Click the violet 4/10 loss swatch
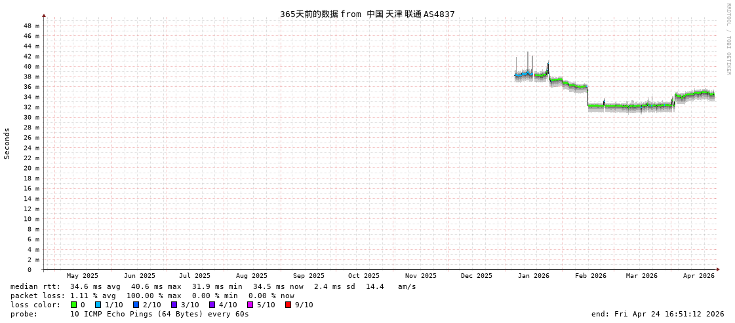This screenshot has width=735, height=323. pos(212,305)
